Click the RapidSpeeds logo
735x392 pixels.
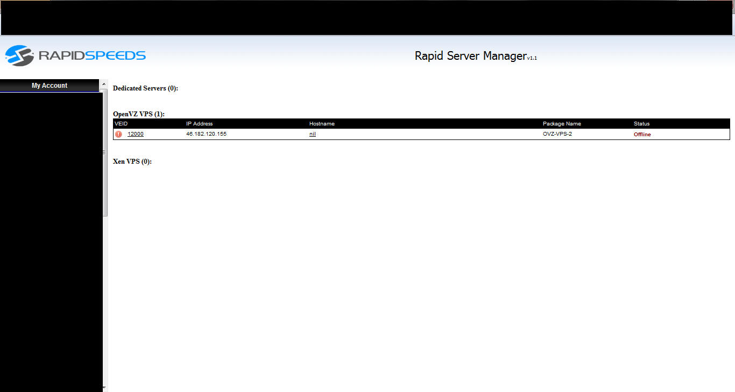(75, 55)
